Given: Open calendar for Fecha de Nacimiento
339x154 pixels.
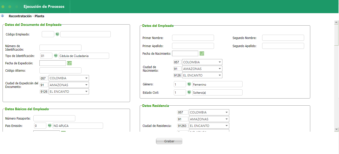Looking at the screenshot, I should click(x=202, y=53).
